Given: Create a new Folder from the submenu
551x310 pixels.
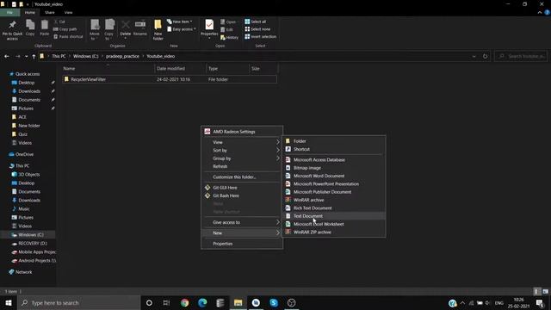Looking at the screenshot, I should [334, 141].
